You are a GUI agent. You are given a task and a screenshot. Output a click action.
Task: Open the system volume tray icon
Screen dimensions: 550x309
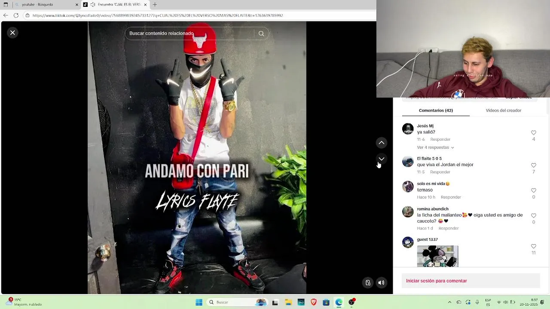coord(506,302)
